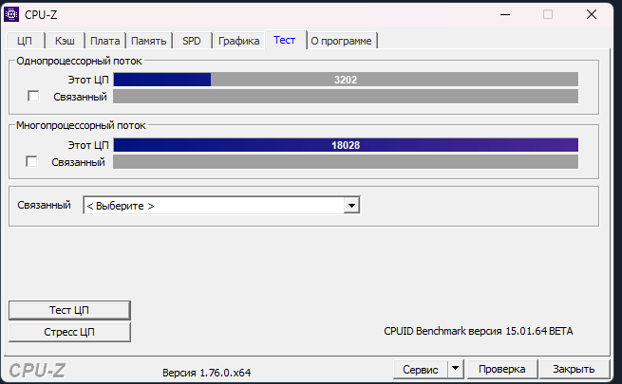Enable Связанный checkbox in Многопроцессорный поток
This screenshot has height=384, width=622.
tap(31, 161)
